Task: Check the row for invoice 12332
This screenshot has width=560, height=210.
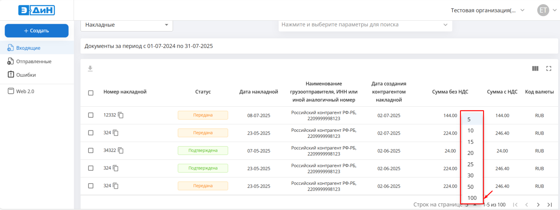Action: 91,115
